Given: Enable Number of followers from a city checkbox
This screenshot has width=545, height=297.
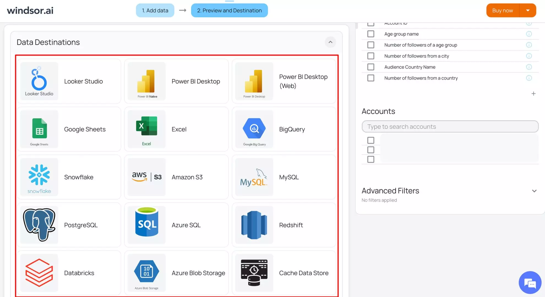Looking at the screenshot, I should click(x=371, y=56).
